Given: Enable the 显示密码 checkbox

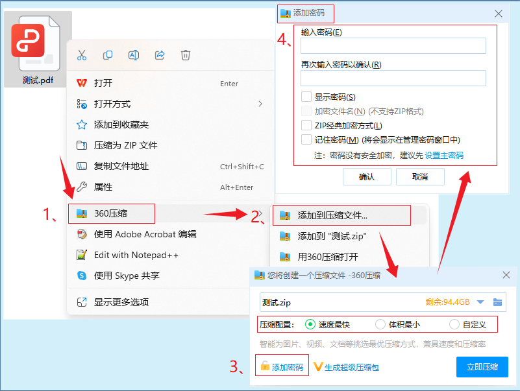Looking at the screenshot, I should click(306, 97).
